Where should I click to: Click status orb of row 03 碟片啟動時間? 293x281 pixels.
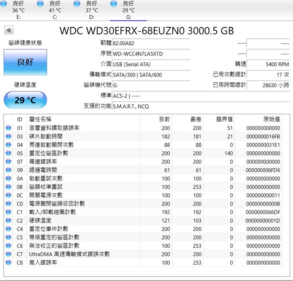pos(9,136)
